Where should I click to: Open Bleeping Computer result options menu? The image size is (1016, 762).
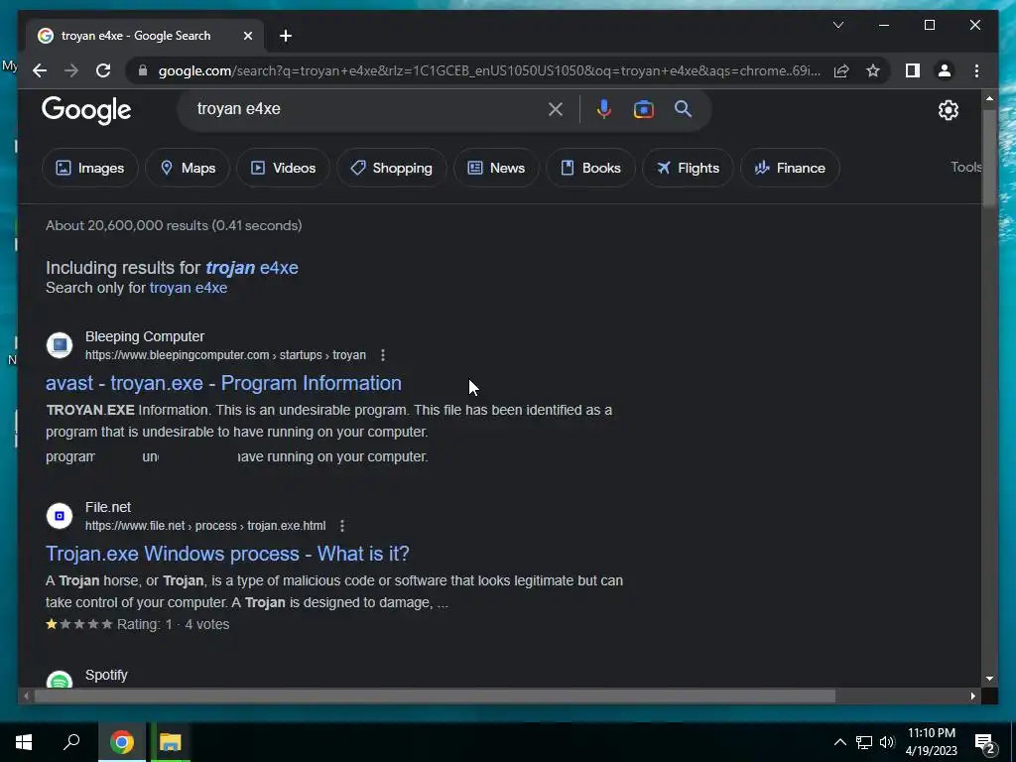[383, 355]
